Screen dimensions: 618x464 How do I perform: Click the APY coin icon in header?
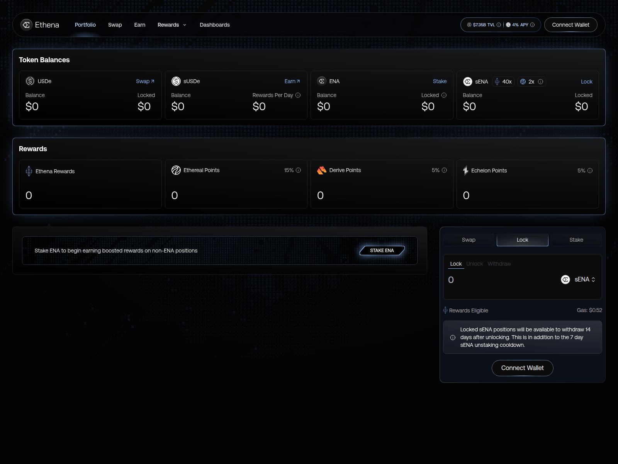(508, 25)
